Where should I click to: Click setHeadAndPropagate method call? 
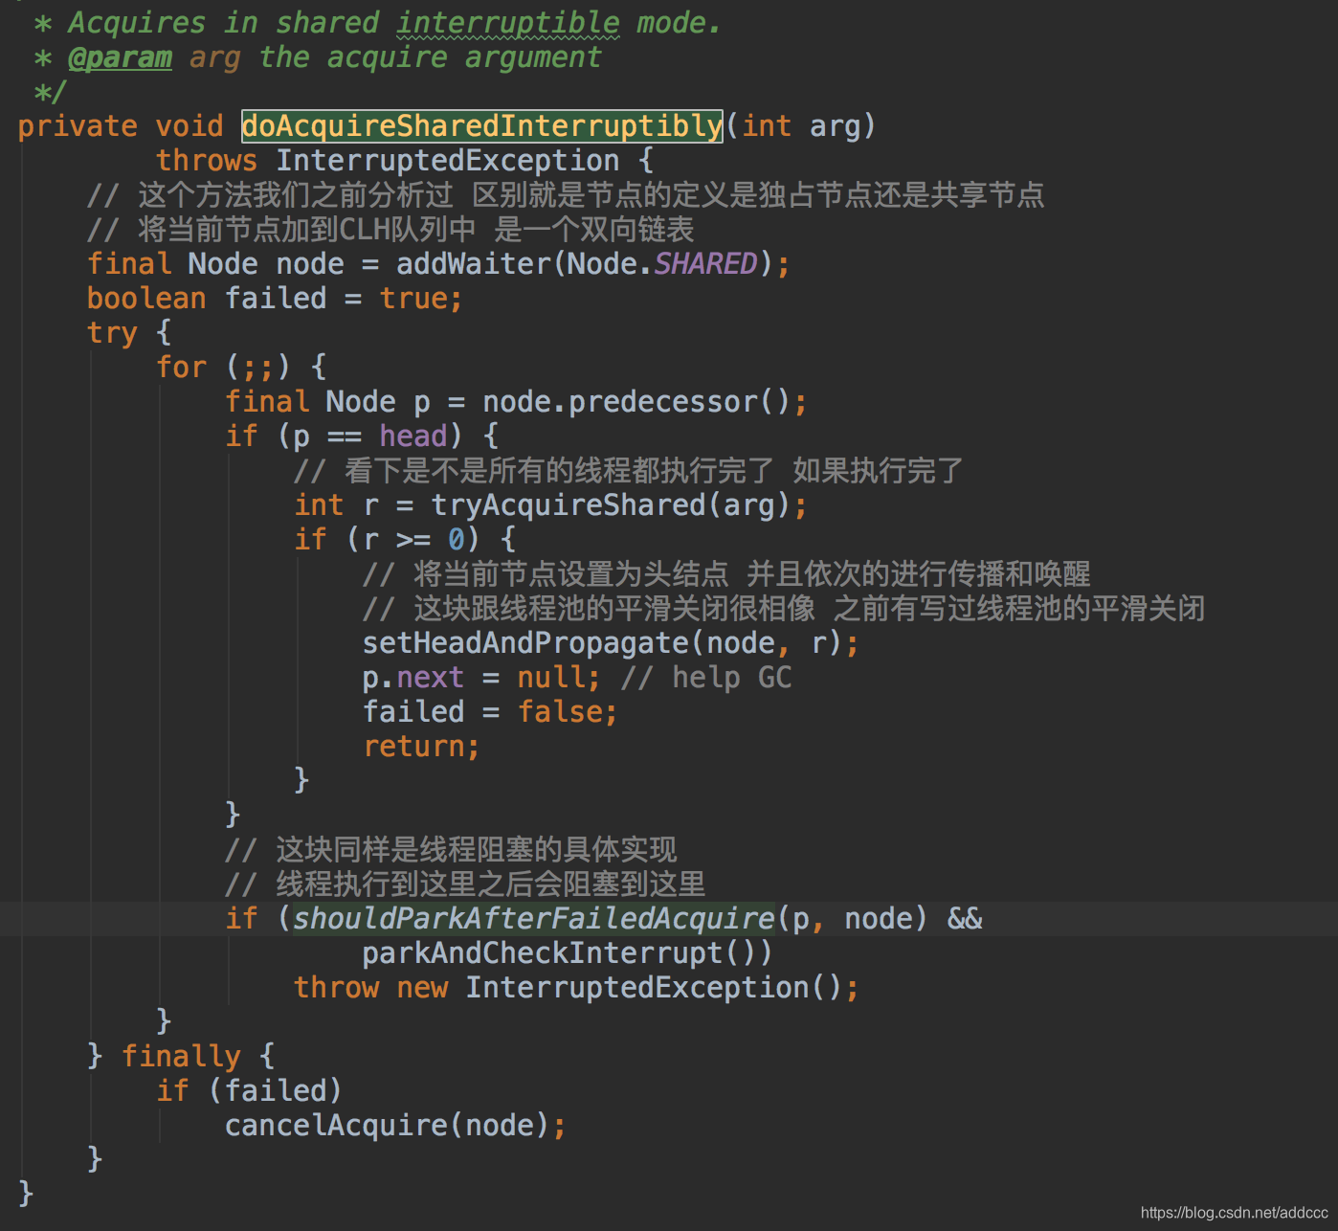pyautogui.click(x=525, y=642)
